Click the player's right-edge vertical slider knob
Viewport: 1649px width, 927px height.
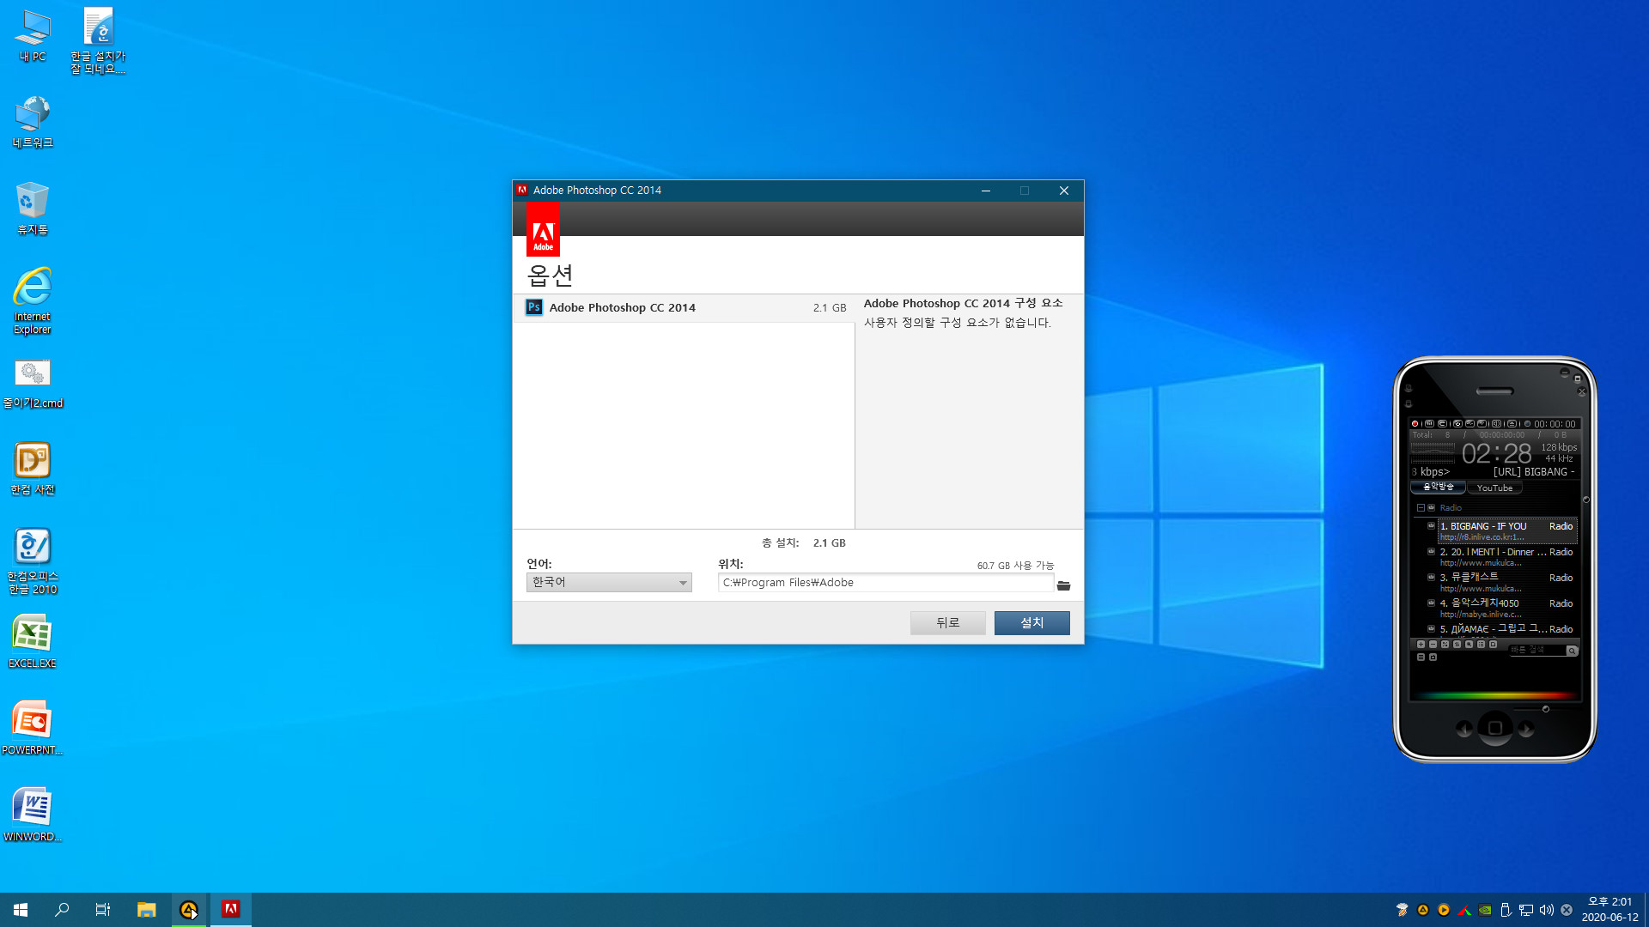click(1586, 500)
